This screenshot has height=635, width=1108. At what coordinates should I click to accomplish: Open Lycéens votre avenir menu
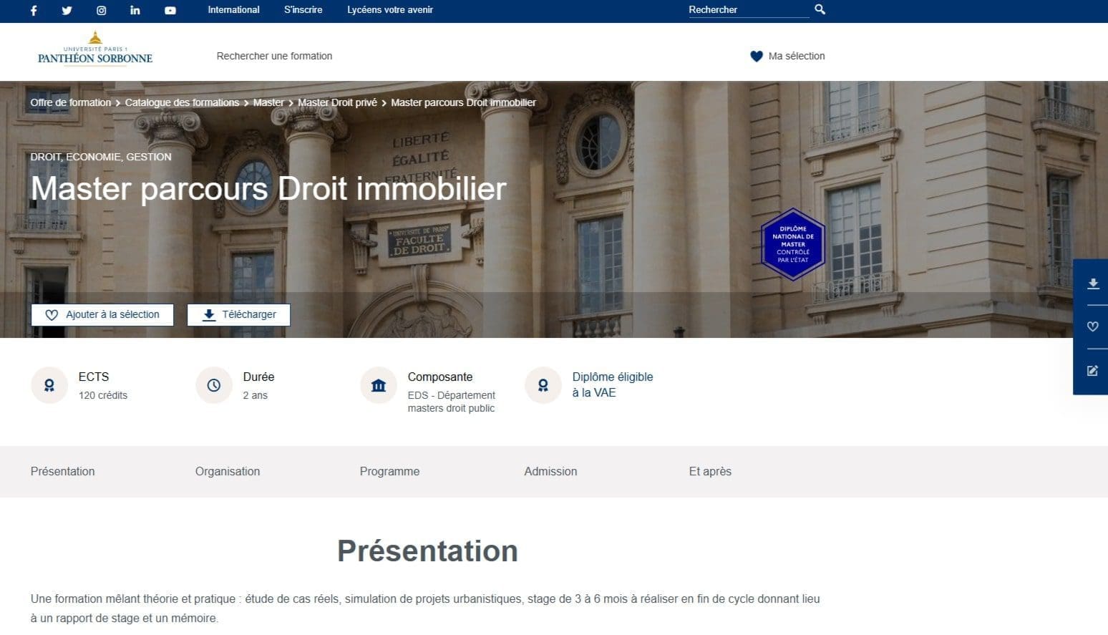[x=390, y=9]
